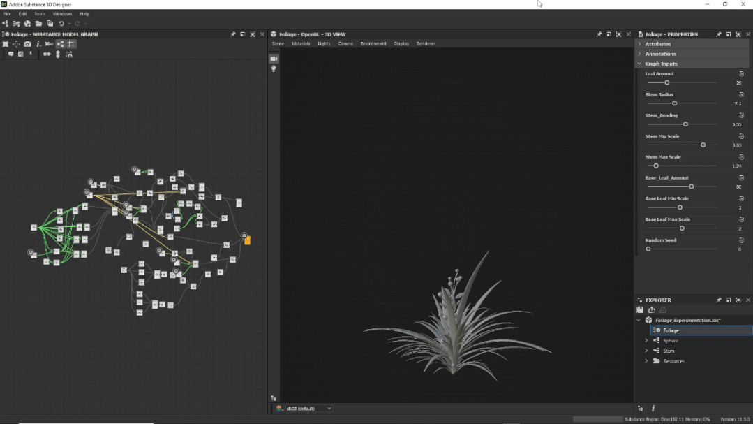Select Foliage_Experimentation.sbs package in Explorer
The height and width of the screenshot is (424, 753).
point(687,320)
